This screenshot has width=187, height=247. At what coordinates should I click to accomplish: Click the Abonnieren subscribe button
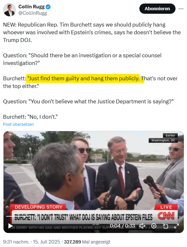pos(157,9)
